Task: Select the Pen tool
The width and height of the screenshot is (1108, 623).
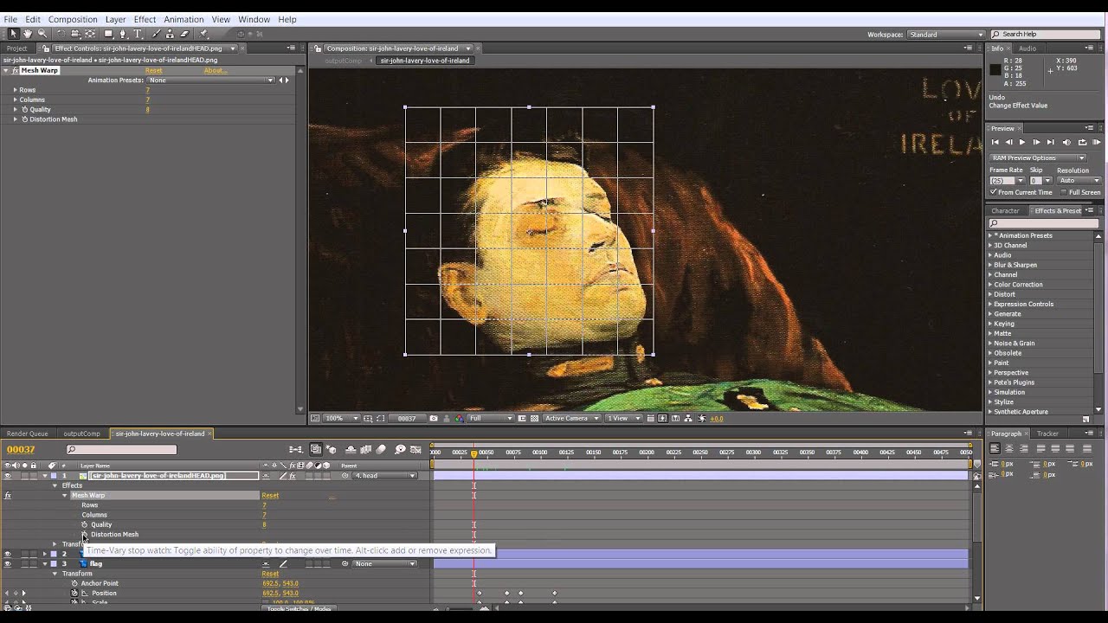Action: (124, 34)
